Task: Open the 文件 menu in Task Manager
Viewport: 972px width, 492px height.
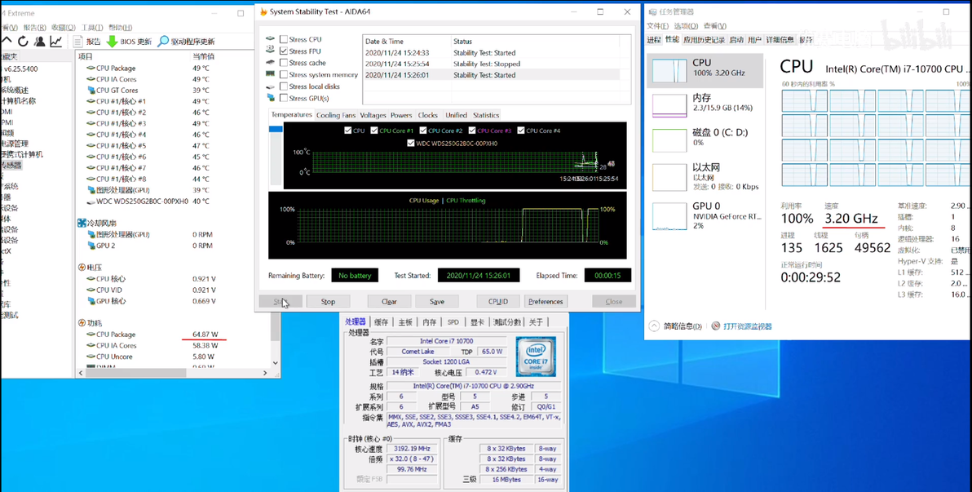Action: pyautogui.click(x=657, y=26)
